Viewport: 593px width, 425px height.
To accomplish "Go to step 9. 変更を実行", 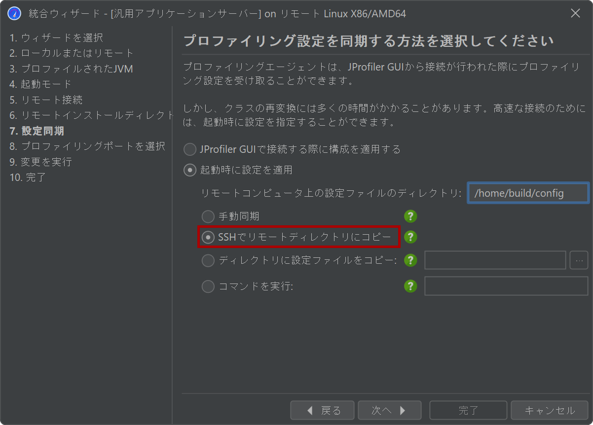I will coord(40,162).
